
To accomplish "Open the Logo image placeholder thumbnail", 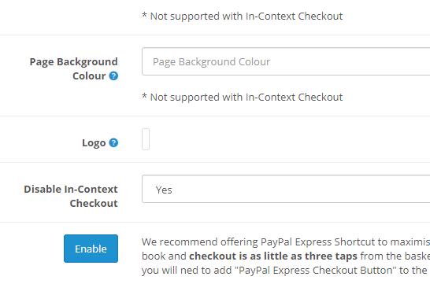I will click(146, 139).
